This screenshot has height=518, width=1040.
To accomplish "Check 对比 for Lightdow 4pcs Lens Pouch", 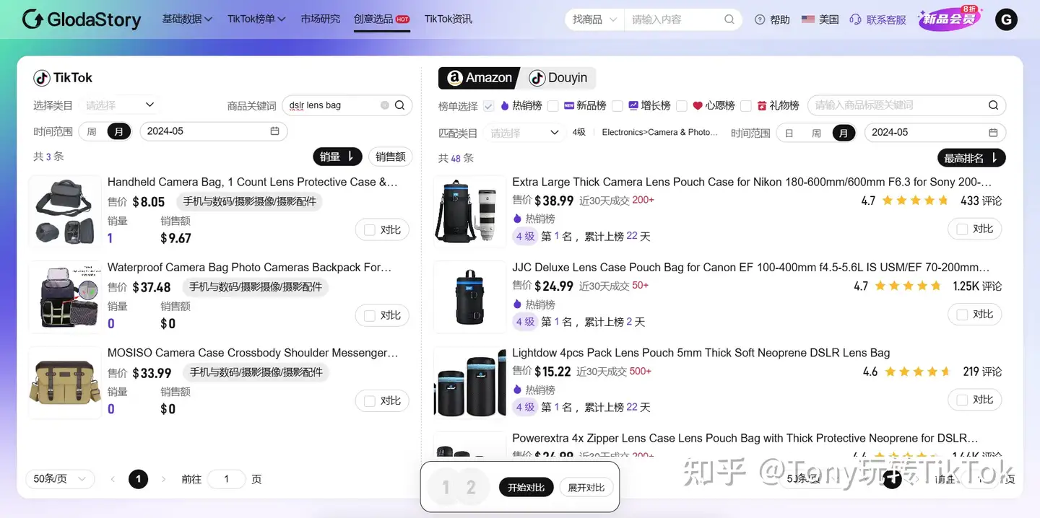I will (962, 400).
